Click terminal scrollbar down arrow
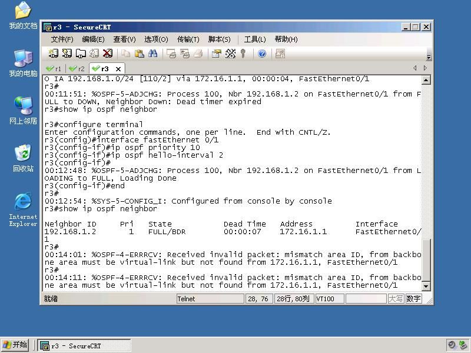The width and height of the screenshot is (471, 353). pos(426,287)
